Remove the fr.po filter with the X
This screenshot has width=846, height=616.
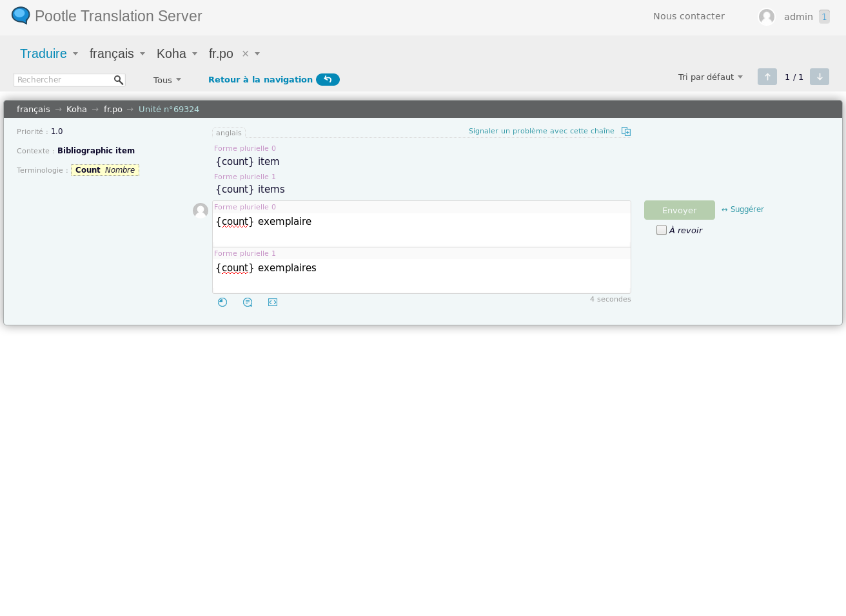point(245,54)
